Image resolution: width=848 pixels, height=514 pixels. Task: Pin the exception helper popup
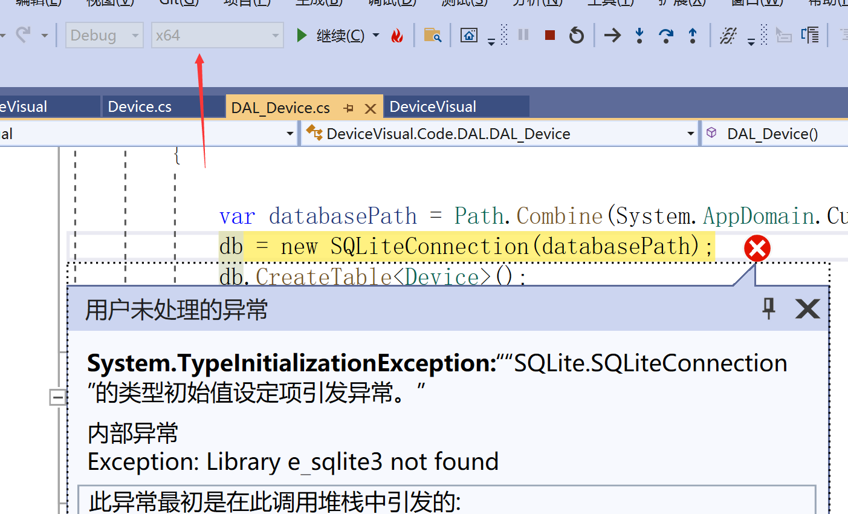coord(768,309)
